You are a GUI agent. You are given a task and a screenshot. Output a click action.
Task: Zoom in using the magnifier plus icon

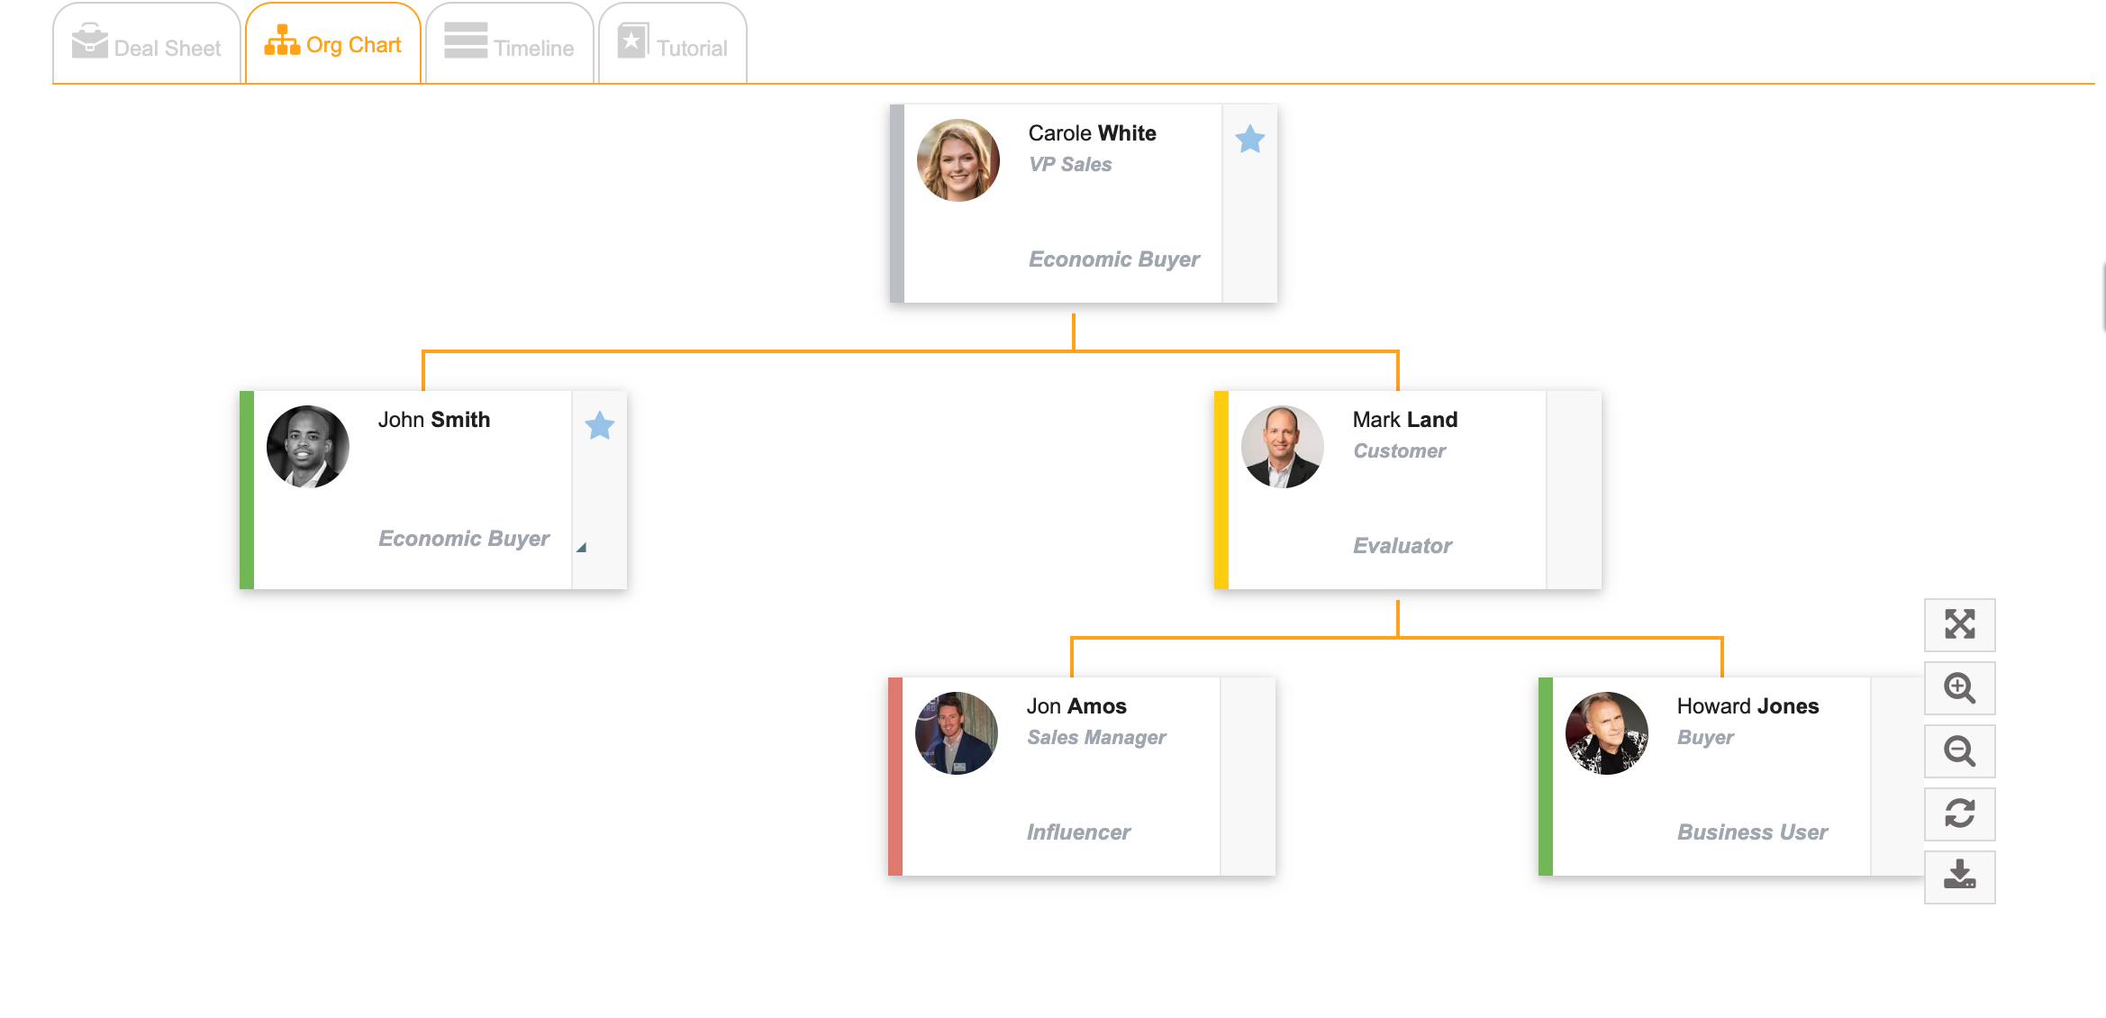tap(1959, 688)
